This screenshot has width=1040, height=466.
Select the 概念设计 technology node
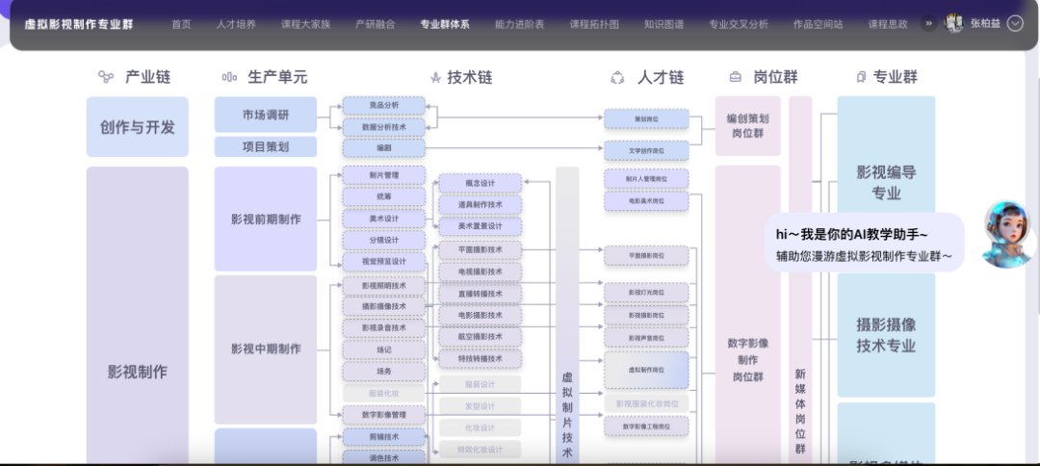point(480,183)
